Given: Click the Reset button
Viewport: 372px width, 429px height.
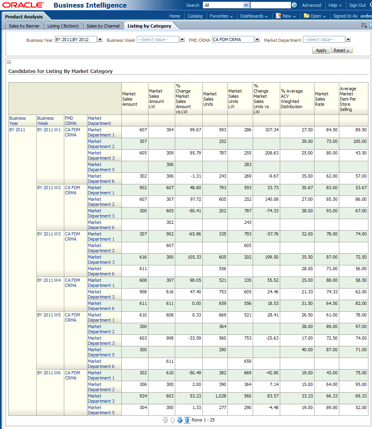Looking at the screenshot, I should pos(342,50).
